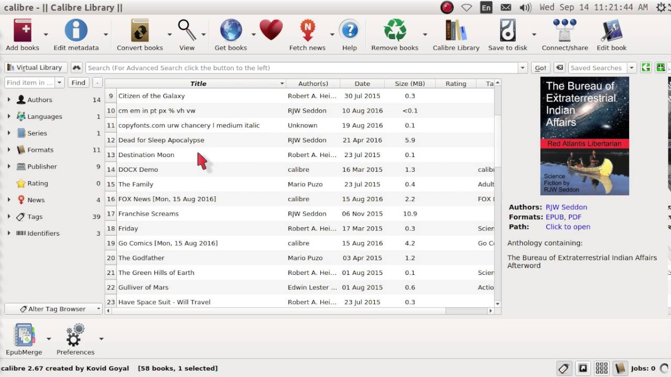Open Add books dropdown arrow
The height and width of the screenshot is (377, 671).
46,35
